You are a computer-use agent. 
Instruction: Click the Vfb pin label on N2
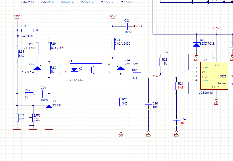(x=204, y=72)
